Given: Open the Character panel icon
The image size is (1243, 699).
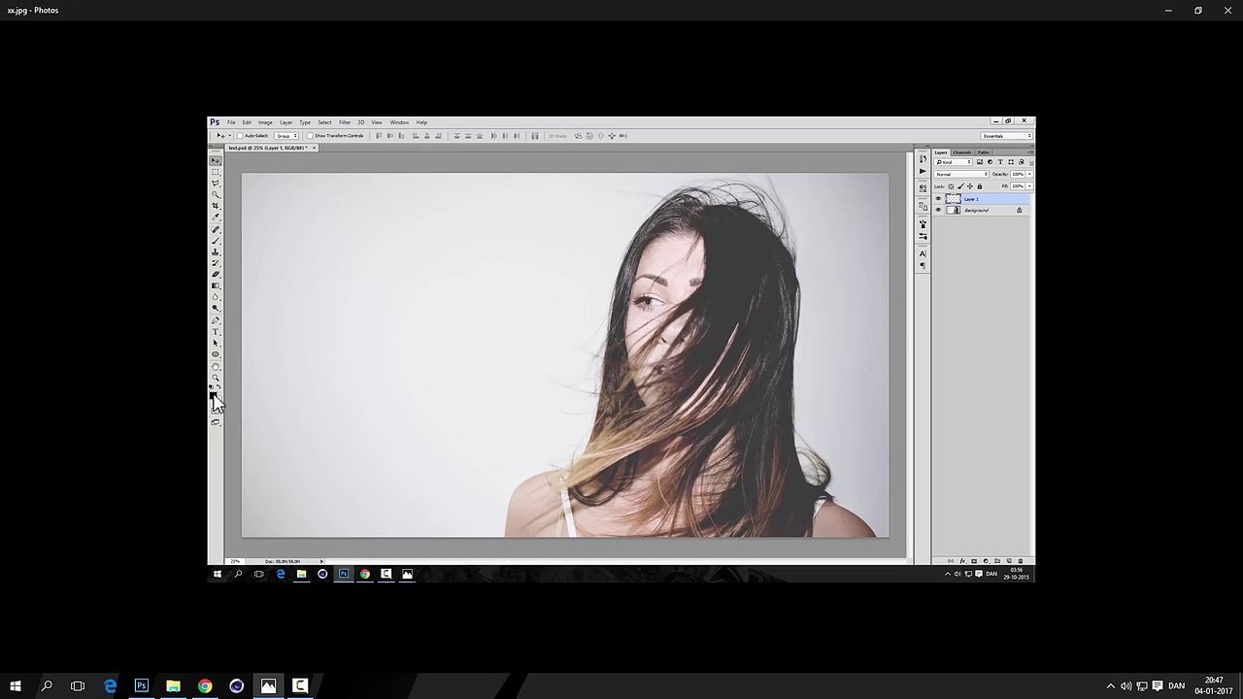Looking at the screenshot, I should click(923, 253).
